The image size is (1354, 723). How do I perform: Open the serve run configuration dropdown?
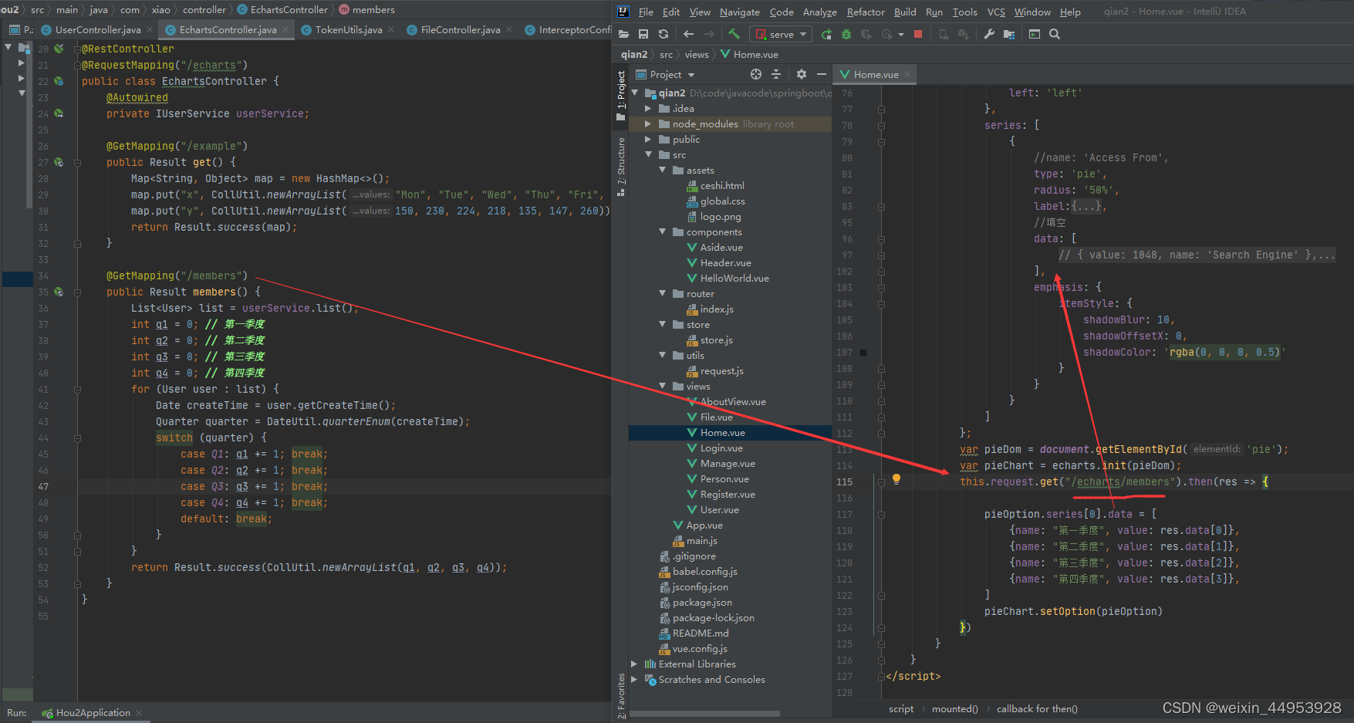pyautogui.click(x=781, y=34)
